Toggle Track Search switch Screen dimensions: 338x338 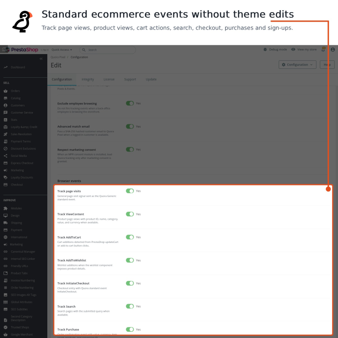(x=130, y=306)
